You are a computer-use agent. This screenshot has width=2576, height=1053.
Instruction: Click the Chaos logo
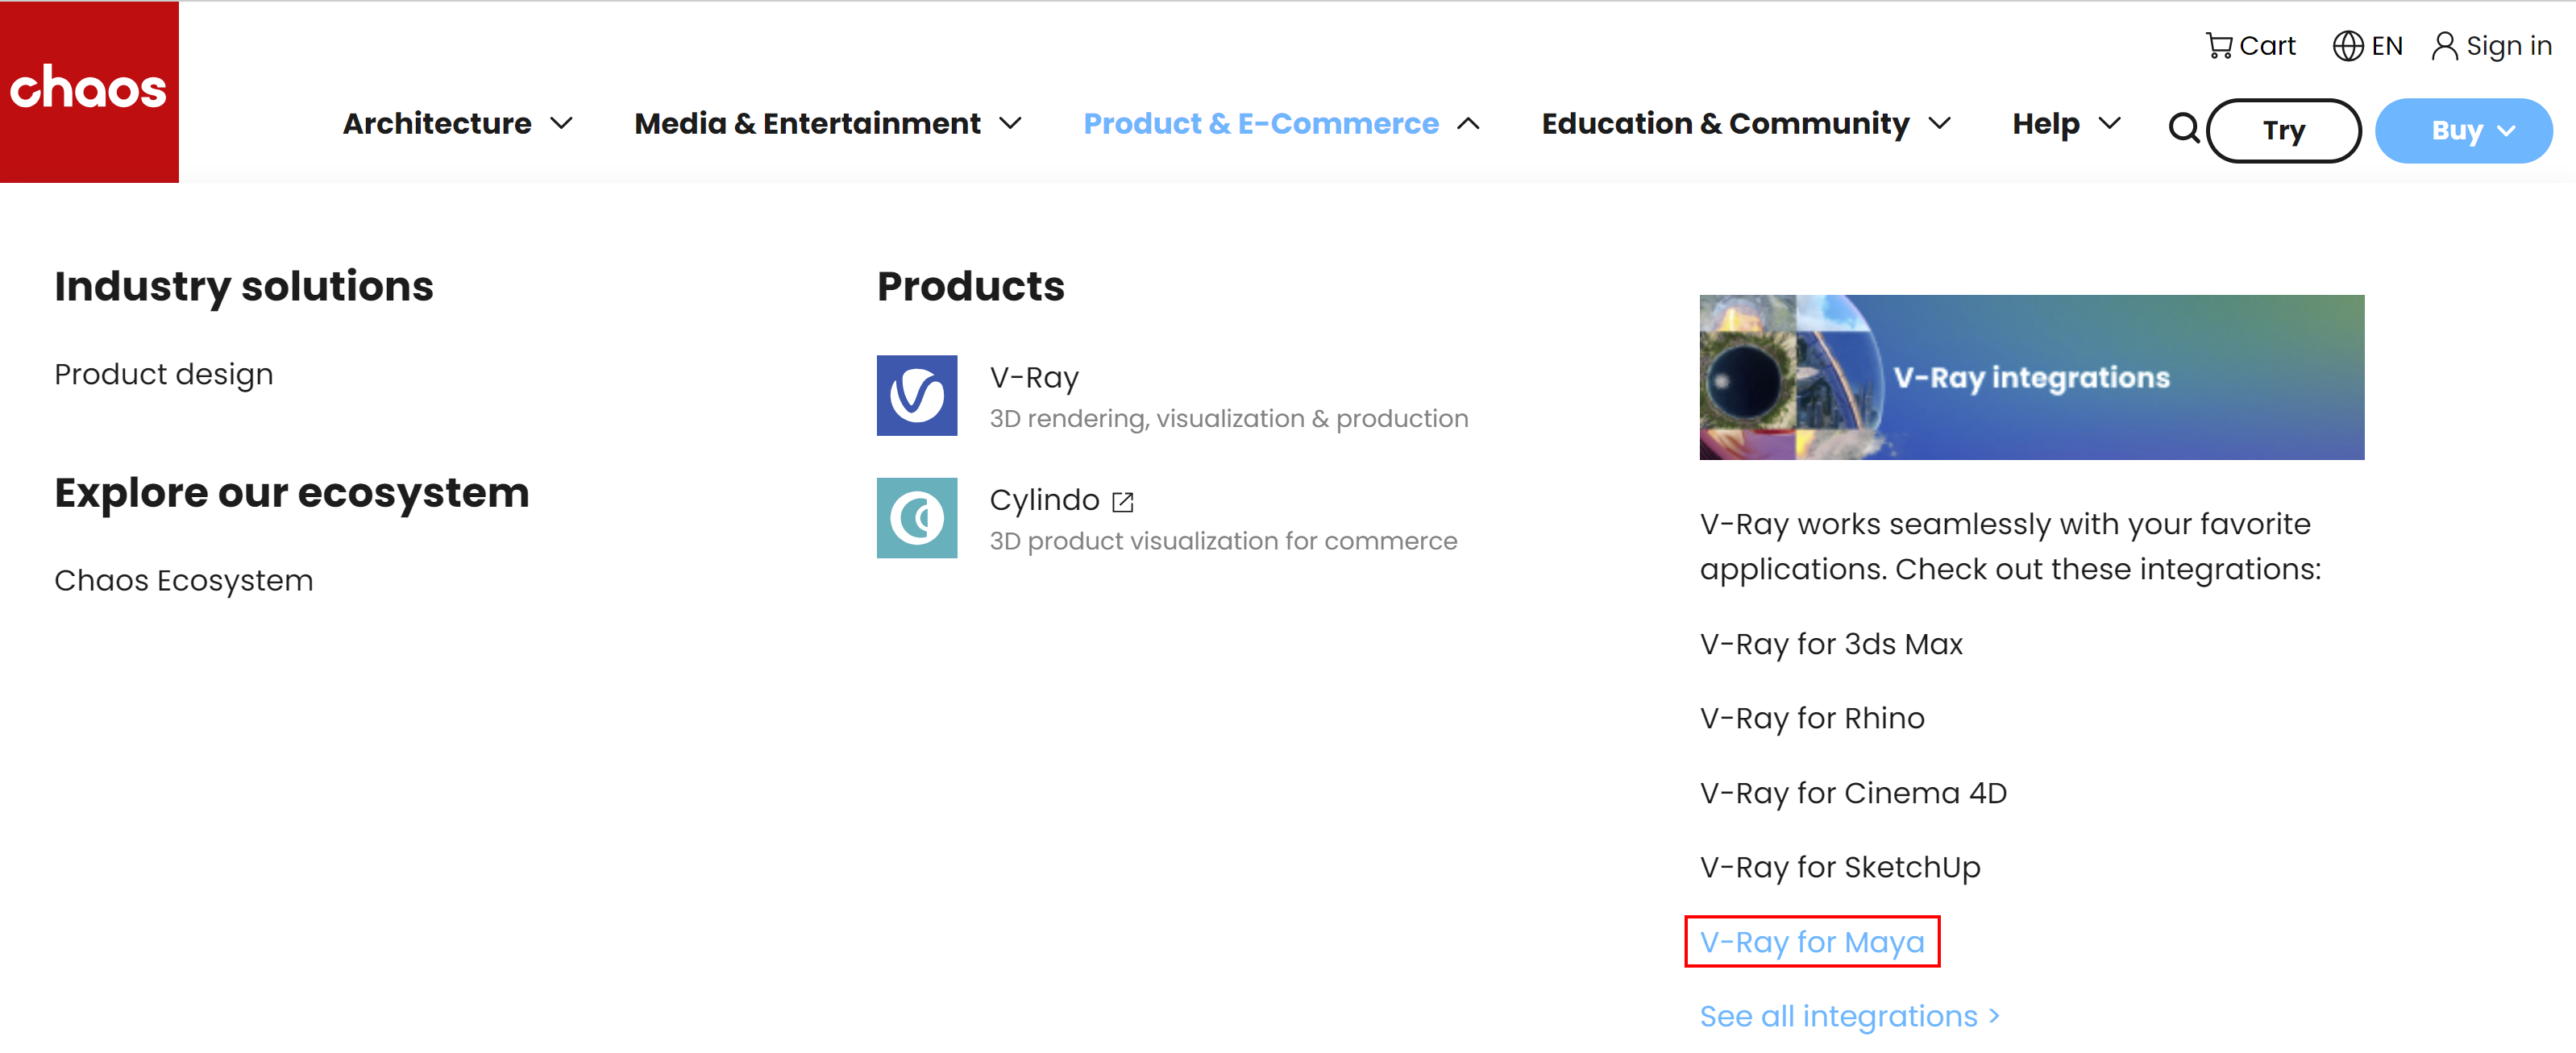click(89, 91)
